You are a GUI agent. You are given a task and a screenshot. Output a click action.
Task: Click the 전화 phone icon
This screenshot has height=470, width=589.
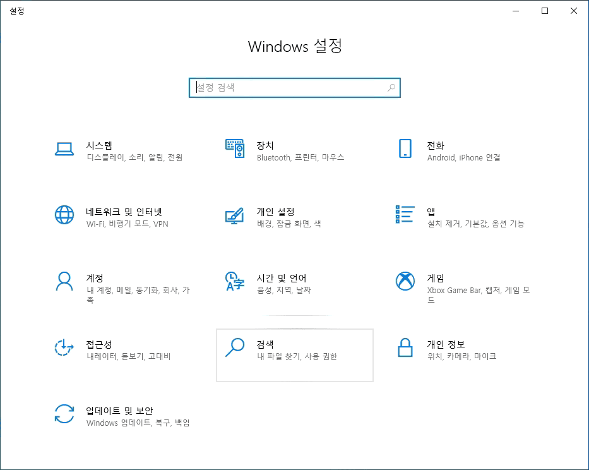coord(405,148)
